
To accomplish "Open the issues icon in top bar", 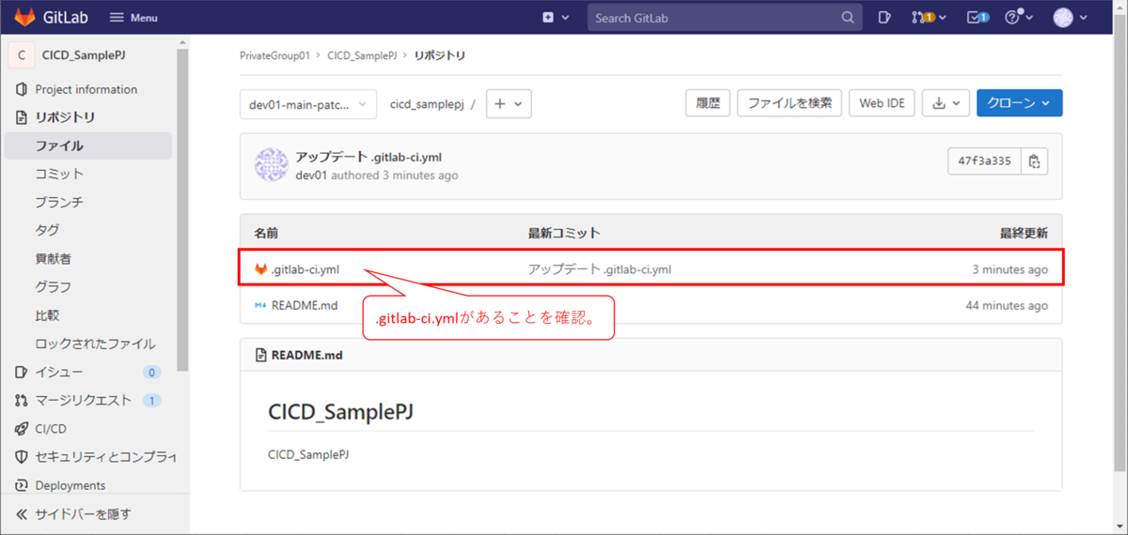I will [885, 18].
